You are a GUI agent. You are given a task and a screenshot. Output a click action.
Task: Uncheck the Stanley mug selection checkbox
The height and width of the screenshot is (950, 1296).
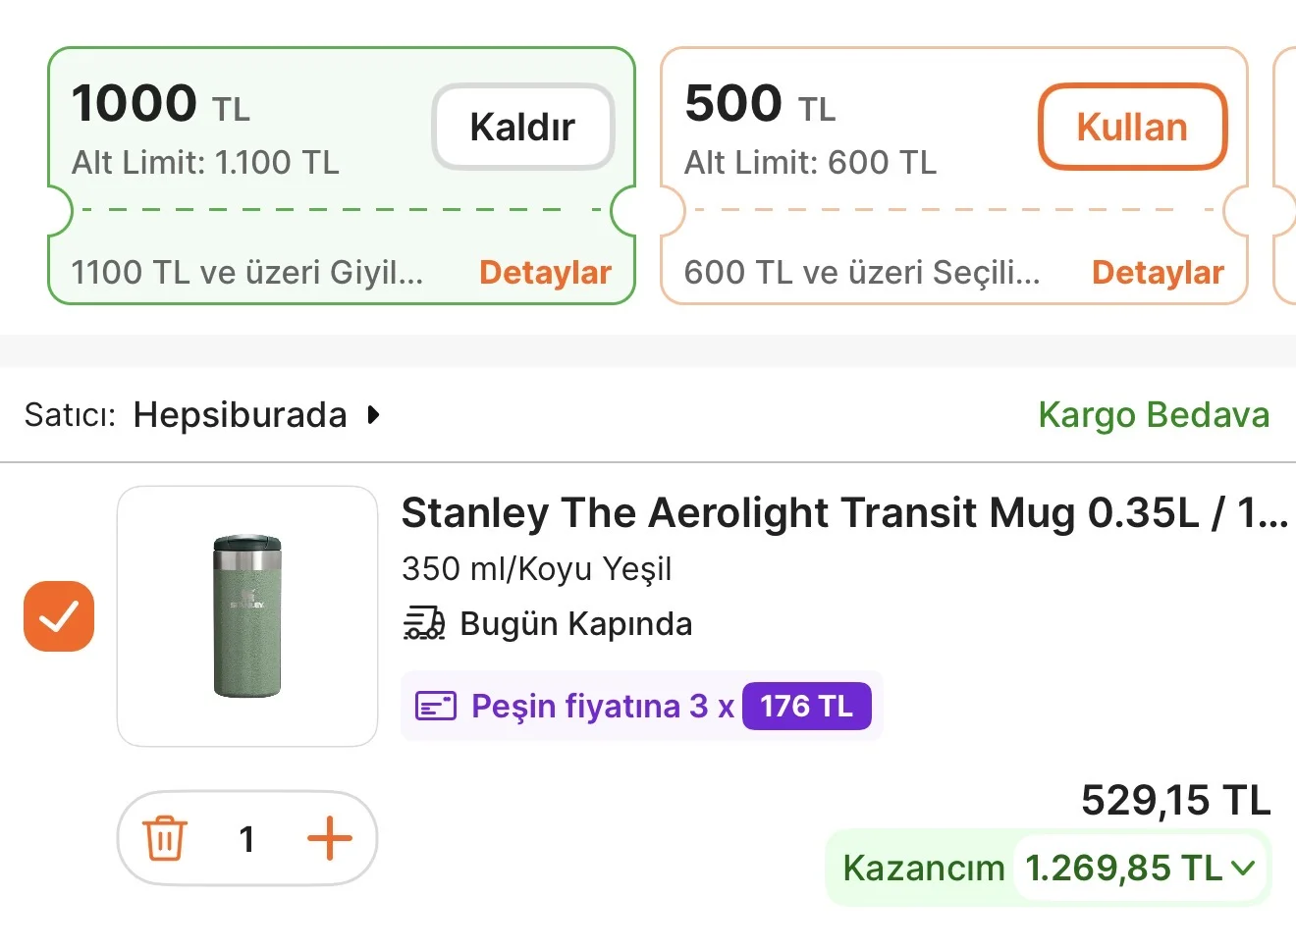click(59, 616)
